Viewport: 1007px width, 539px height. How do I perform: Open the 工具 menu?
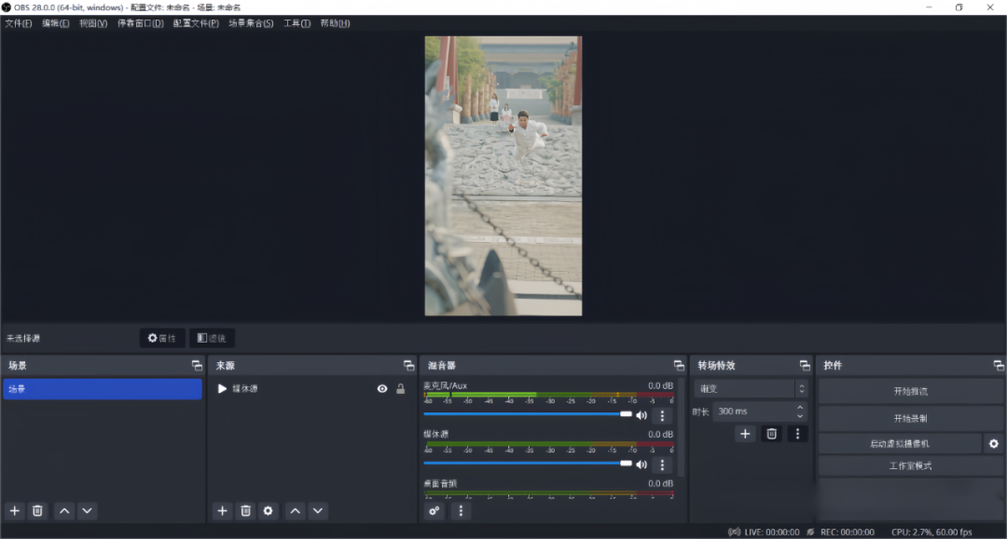[296, 23]
